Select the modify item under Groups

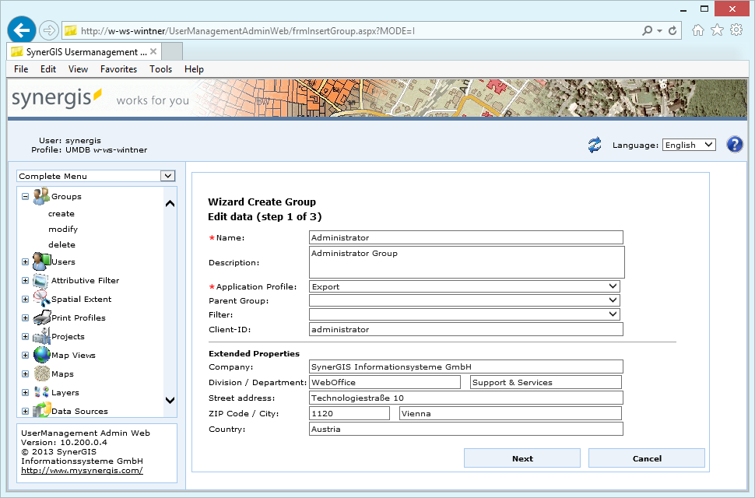coord(63,230)
